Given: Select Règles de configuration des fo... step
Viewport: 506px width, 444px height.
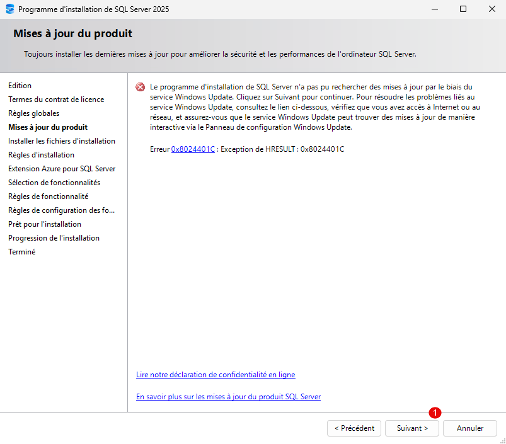Looking at the screenshot, I should click(62, 210).
